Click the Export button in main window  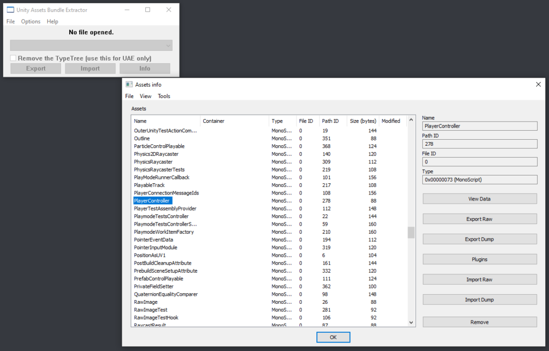36,69
